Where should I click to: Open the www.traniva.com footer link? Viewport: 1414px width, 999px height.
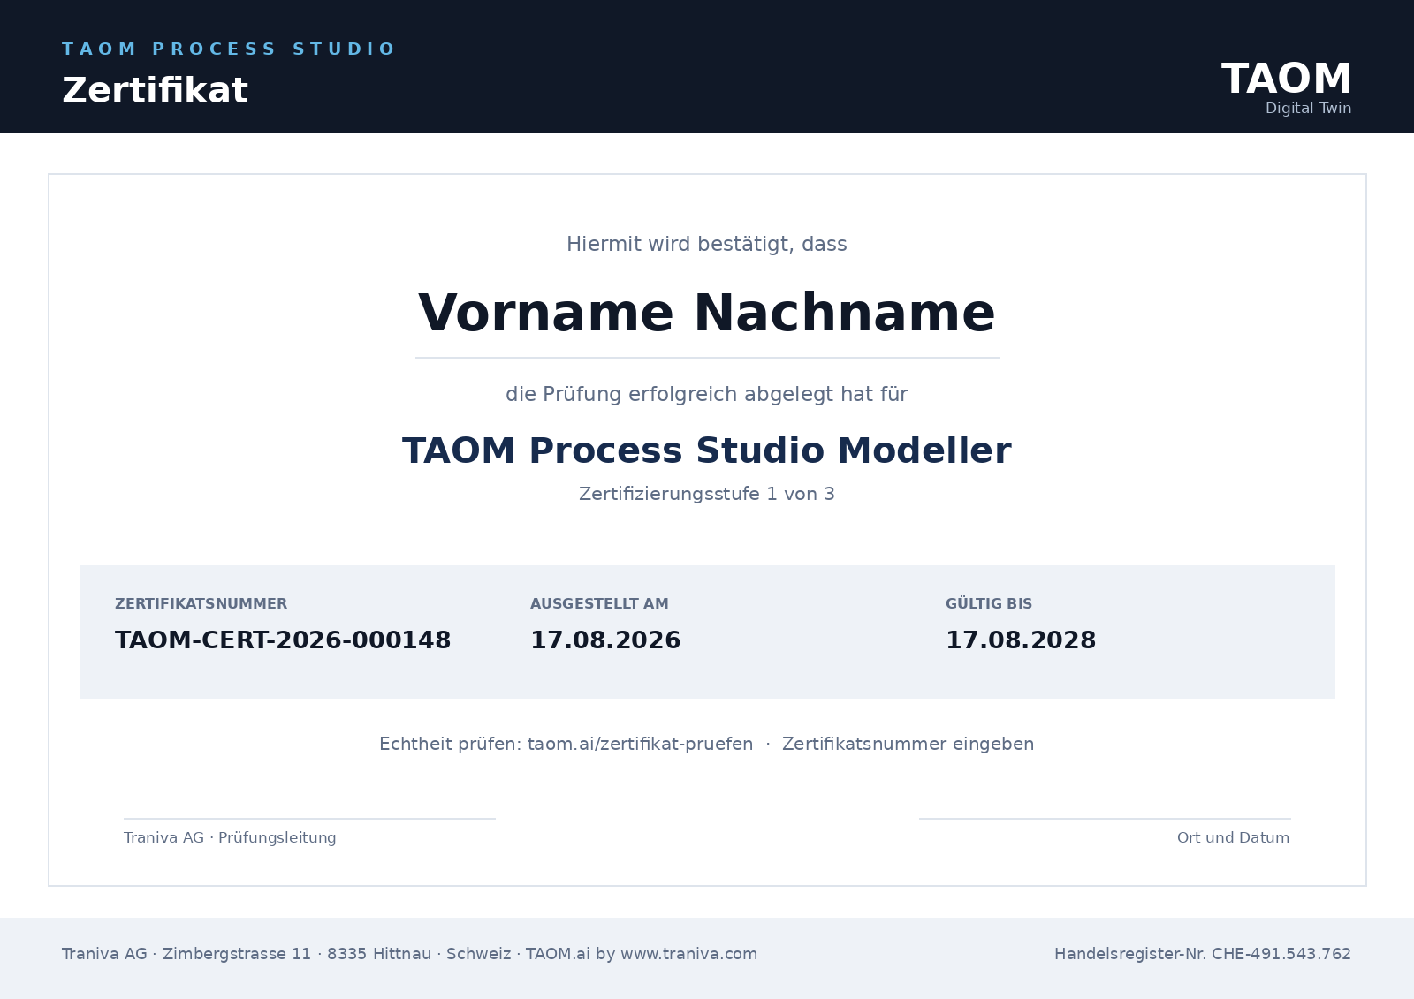coord(689,954)
